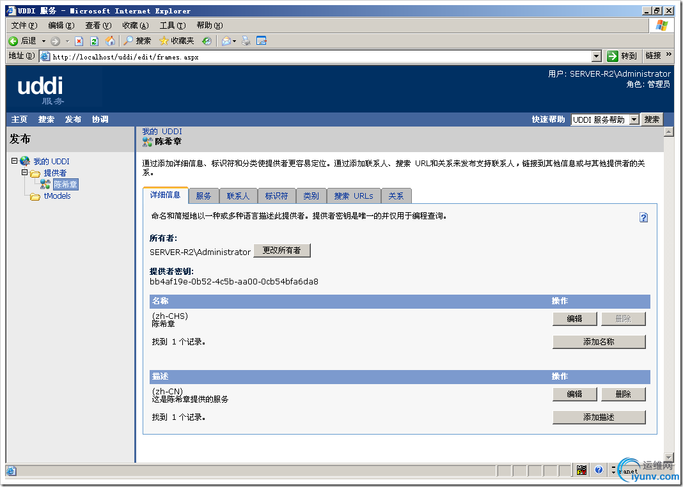Select the 陈希章 node in tree
683x487 pixels.
click(x=66, y=184)
